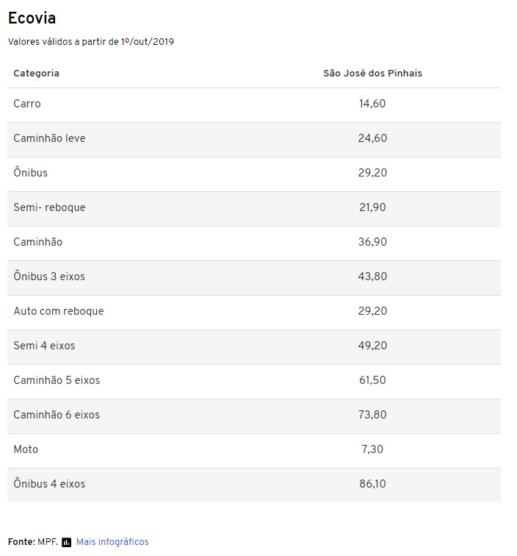Select the Semi- reboque category
This screenshot has height=556, width=517.
[x=49, y=207]
